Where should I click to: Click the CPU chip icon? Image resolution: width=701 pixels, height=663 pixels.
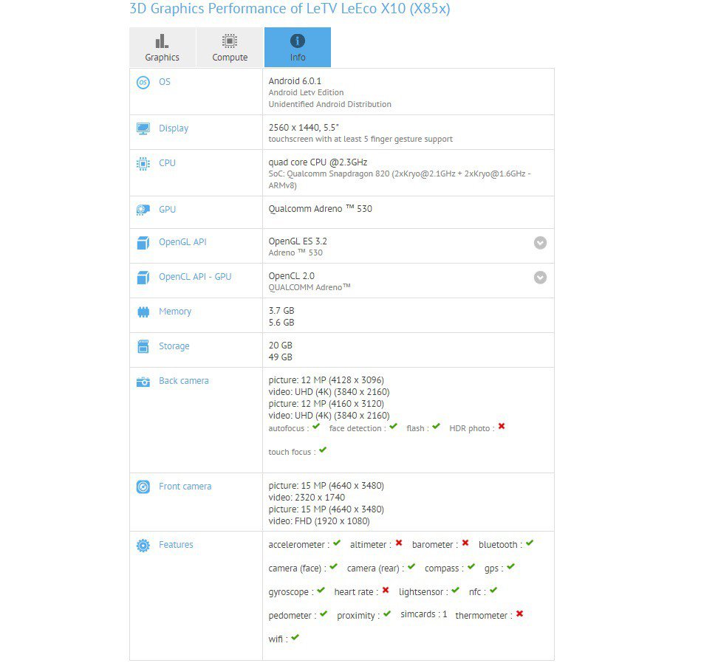pos(143,163)
